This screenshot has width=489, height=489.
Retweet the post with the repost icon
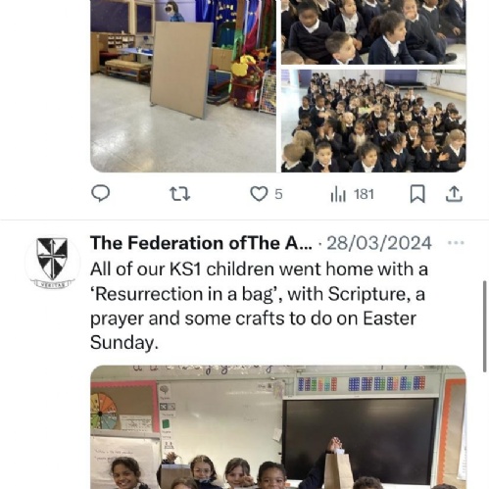[180, 194]
